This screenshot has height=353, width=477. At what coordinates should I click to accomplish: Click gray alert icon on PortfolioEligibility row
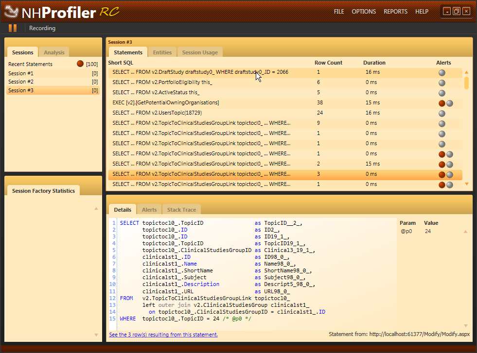pyautogui.click(x=442, y=83)
